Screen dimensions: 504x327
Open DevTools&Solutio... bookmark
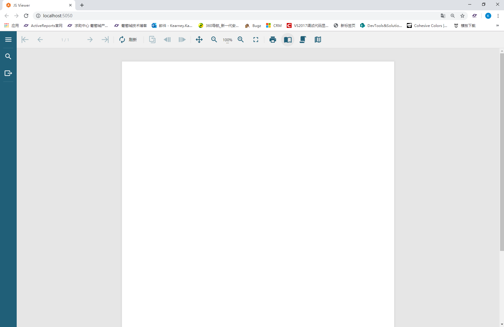(381, 25)
